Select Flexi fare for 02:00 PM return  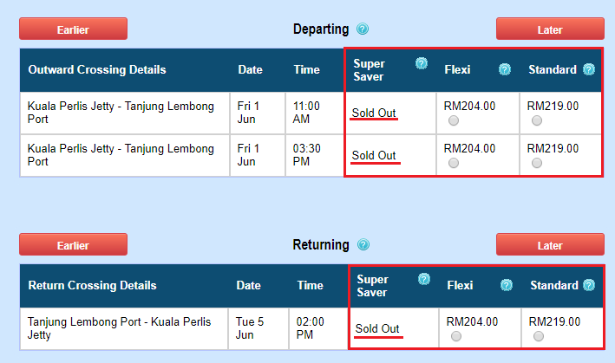tap(456, 336)
